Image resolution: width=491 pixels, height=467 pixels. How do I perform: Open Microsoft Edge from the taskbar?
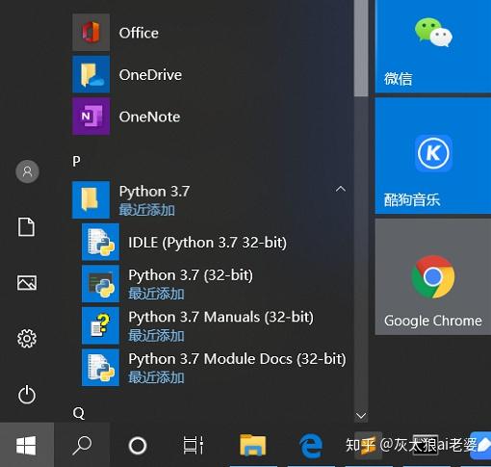click(310, 446)
